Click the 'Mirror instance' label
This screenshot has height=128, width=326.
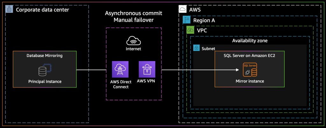250,81
